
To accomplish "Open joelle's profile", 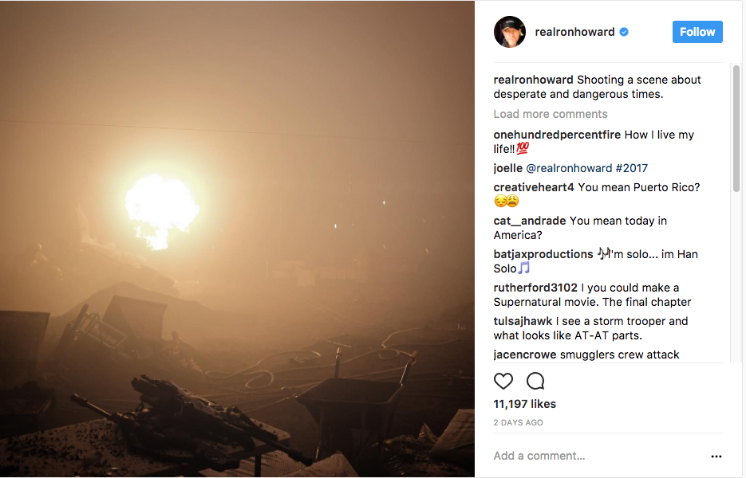I will [x=507, y=168].
